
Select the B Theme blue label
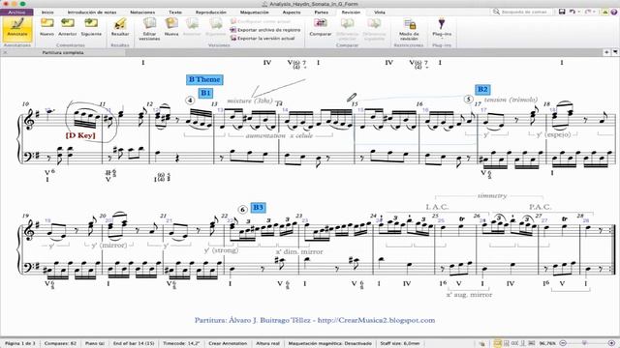(204, 79)
